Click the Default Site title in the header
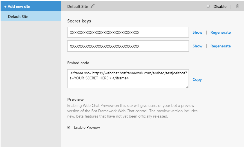This screenshot has width=244, height=147. point(78,6)
